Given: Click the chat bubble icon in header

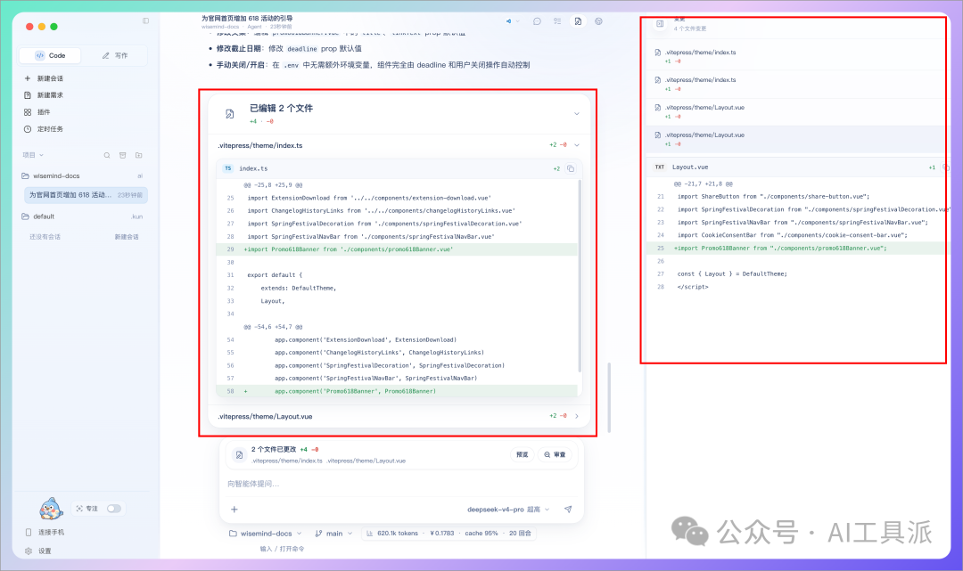Looking at the screenshot, I should point(537,20).
